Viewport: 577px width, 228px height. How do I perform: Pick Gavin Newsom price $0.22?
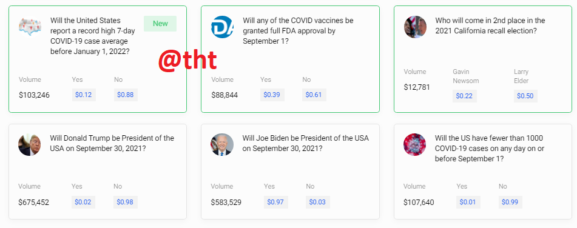coord(465,96)
